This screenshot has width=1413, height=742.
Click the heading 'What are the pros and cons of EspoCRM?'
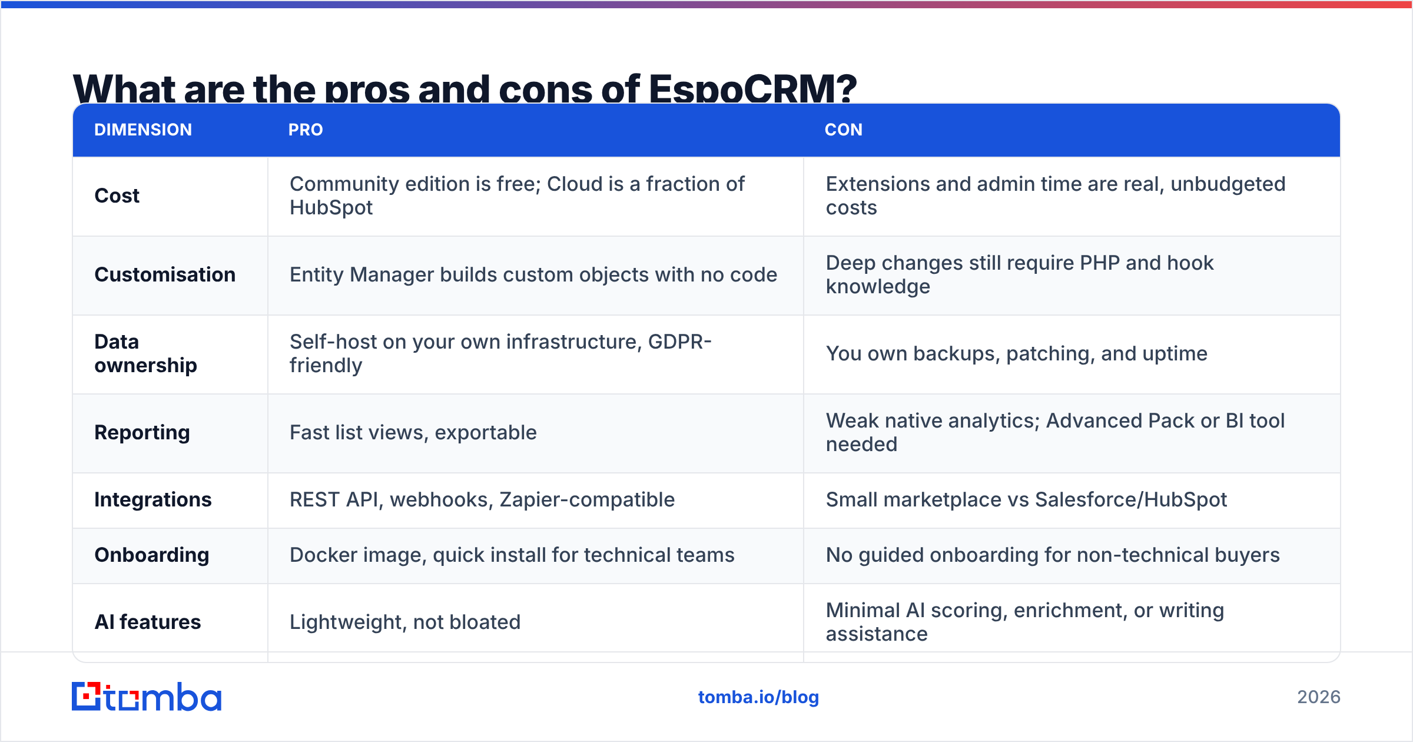tap(465, 88)
